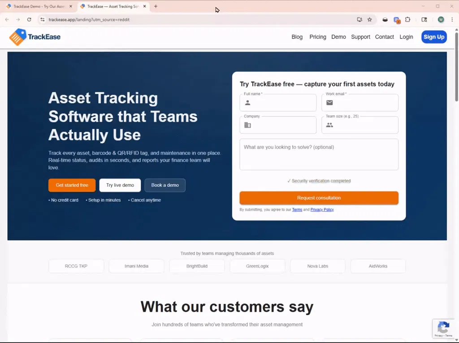The height and width of the screenshot is (343, 459).
Task: Submit the Request consultation button
Action: click(x=319, y=198)
